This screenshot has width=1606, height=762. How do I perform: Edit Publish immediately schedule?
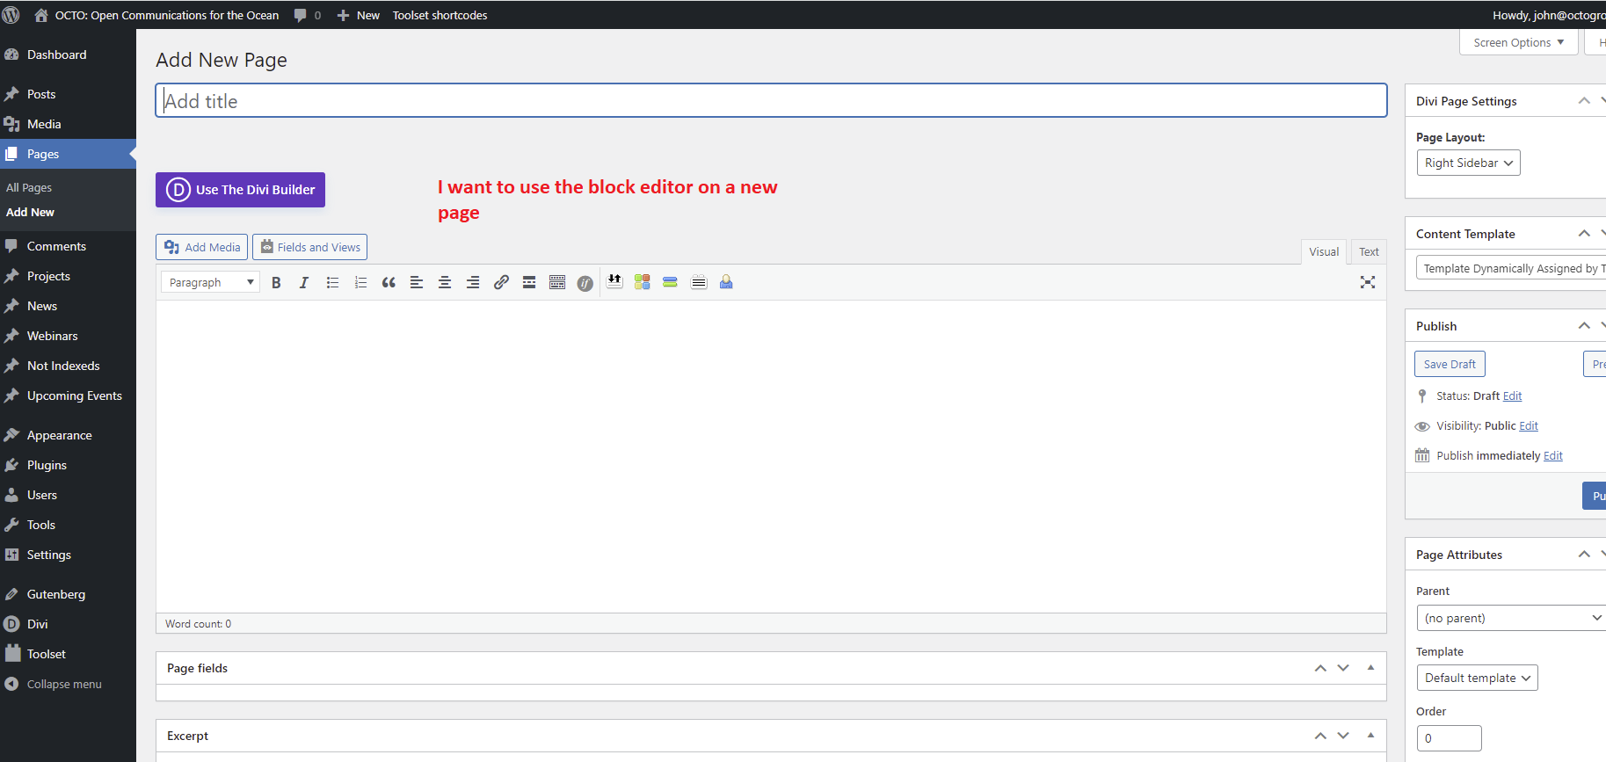coord(1553,456)
